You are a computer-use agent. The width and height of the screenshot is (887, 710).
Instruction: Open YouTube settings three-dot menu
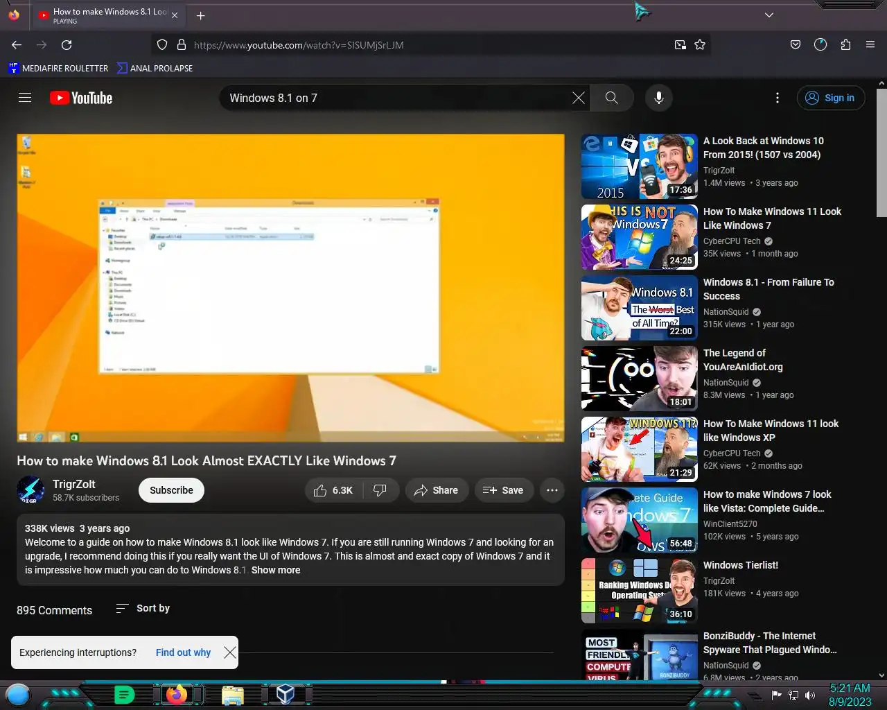(778, 98)
